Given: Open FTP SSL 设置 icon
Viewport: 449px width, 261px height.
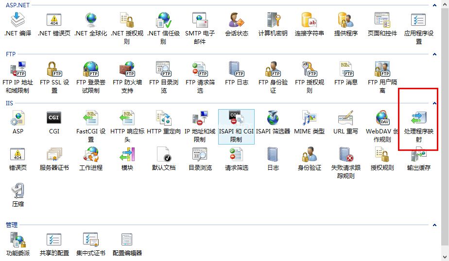Looking at the screenshot, I should tap(54, 69).
